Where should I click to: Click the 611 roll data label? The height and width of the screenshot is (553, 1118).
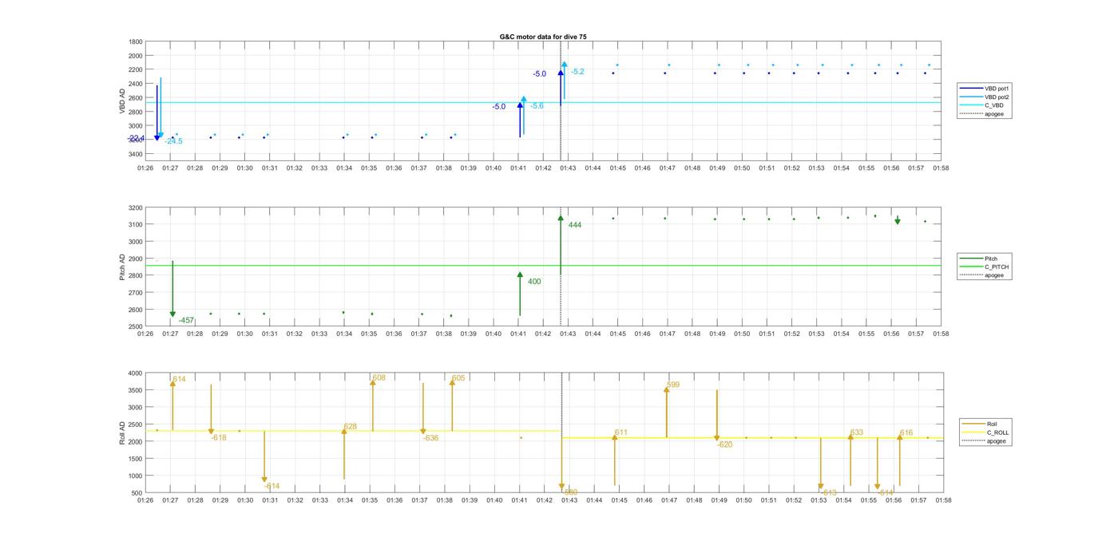pyautogui.click(x=621, y=433)
